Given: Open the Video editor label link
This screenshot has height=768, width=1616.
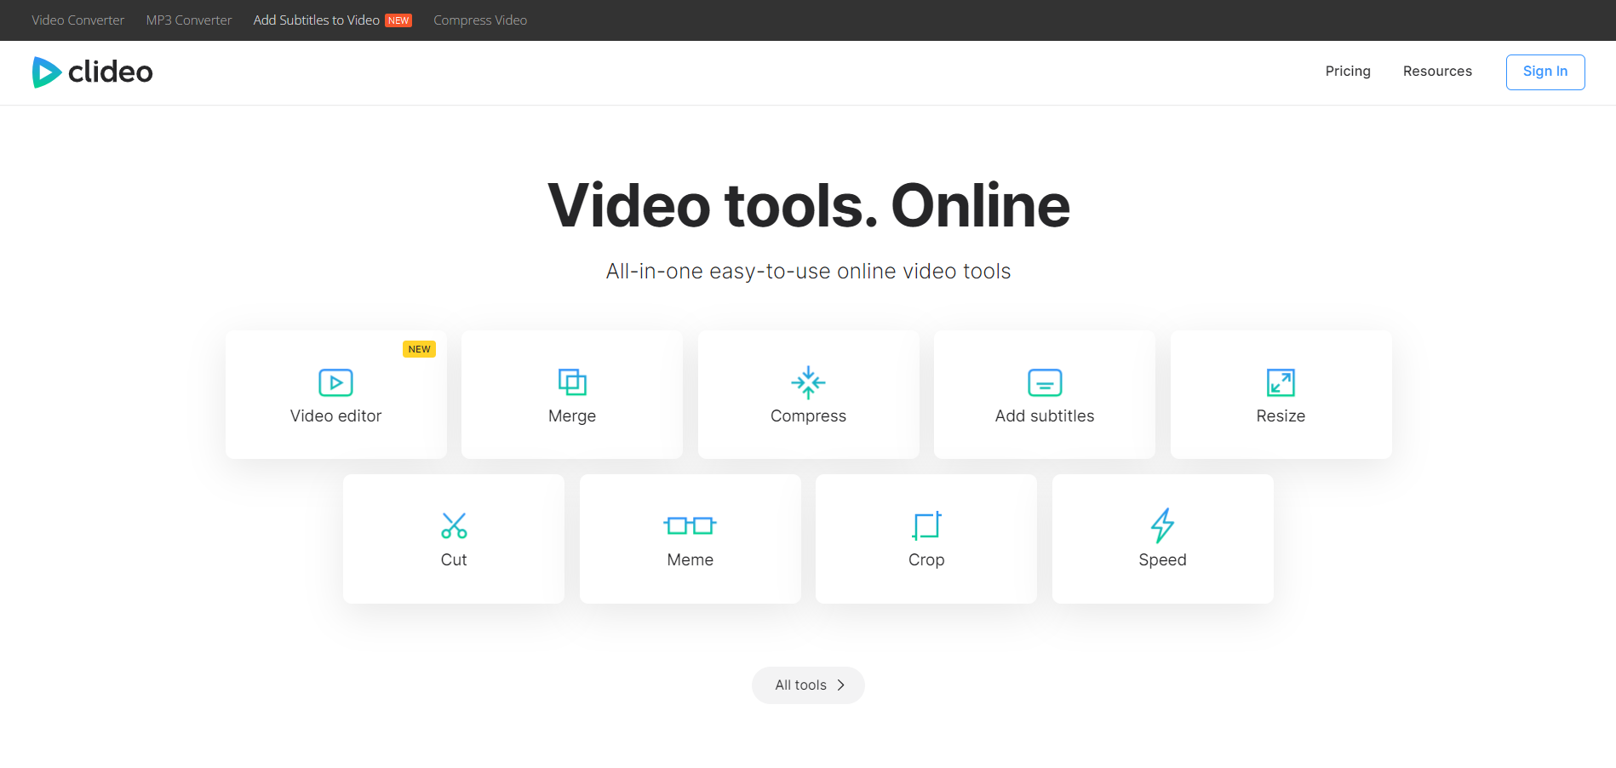Looking at the screenshot, I should point(335,416).
